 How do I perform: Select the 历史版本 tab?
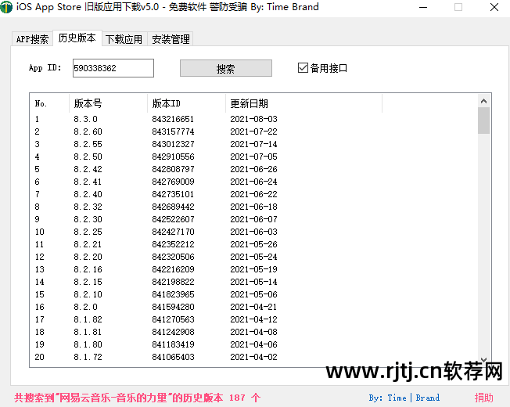tap(77, 38)
